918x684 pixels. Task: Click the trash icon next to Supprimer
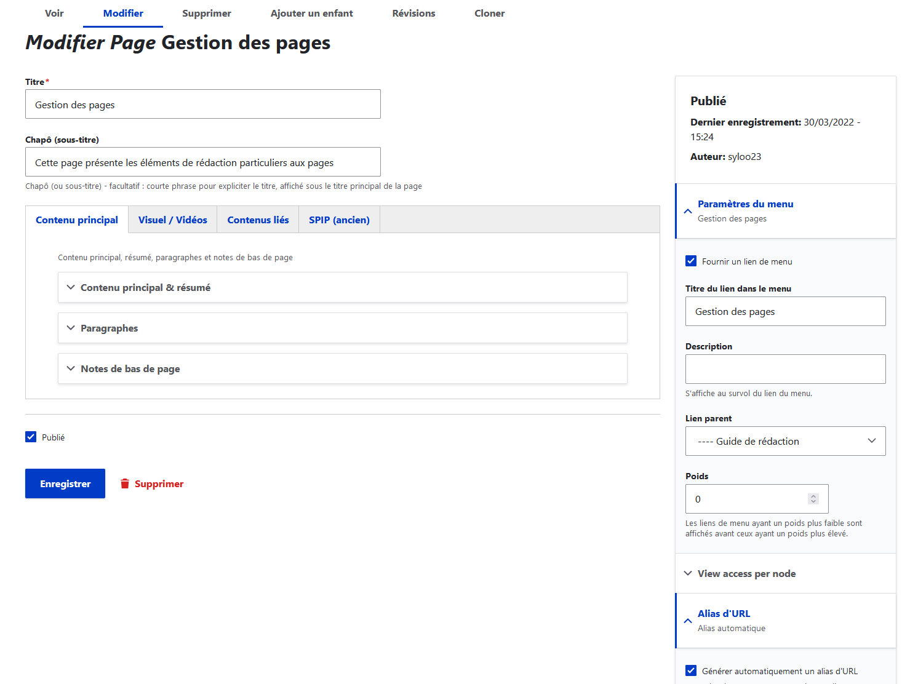click(x=126, y=483)
